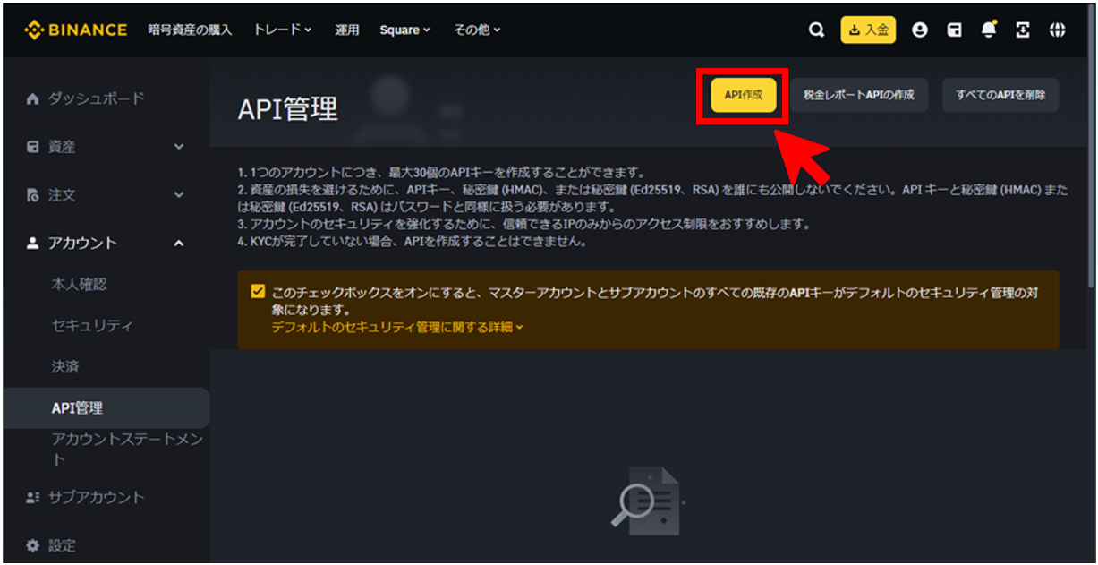Click the yellow API作成 button
The image size is (1098, 565).
(x=743, y=95)
